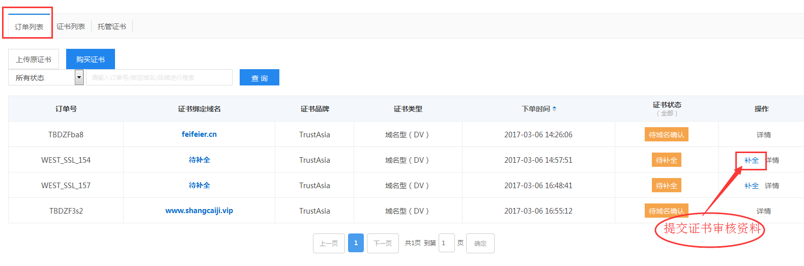This screenshot has width=804, height=266.
Task: Focus the order search input field
Action: click(x=159, y=78)
